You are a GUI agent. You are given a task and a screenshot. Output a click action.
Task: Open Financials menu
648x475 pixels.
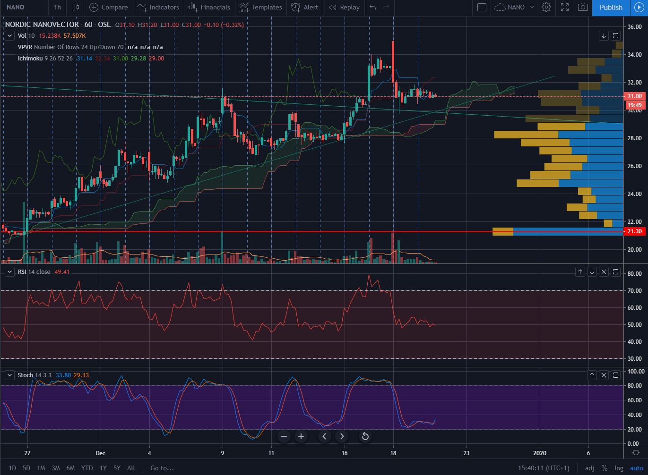coord(209,7)
